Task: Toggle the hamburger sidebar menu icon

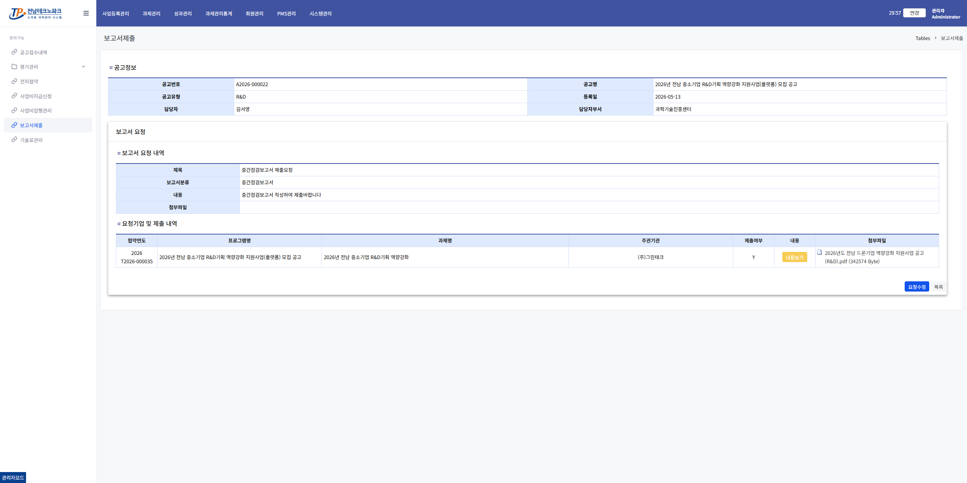Action: coord(86,13)
